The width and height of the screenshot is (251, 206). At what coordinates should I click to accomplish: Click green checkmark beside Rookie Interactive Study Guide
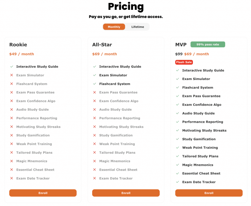(11, 67)
